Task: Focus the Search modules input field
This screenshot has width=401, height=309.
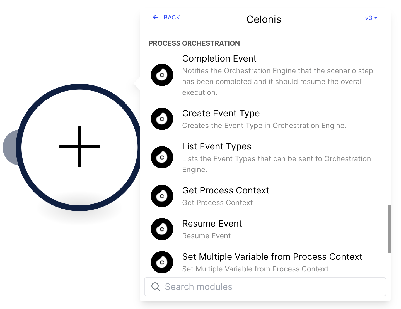Action: coord(265,287)
